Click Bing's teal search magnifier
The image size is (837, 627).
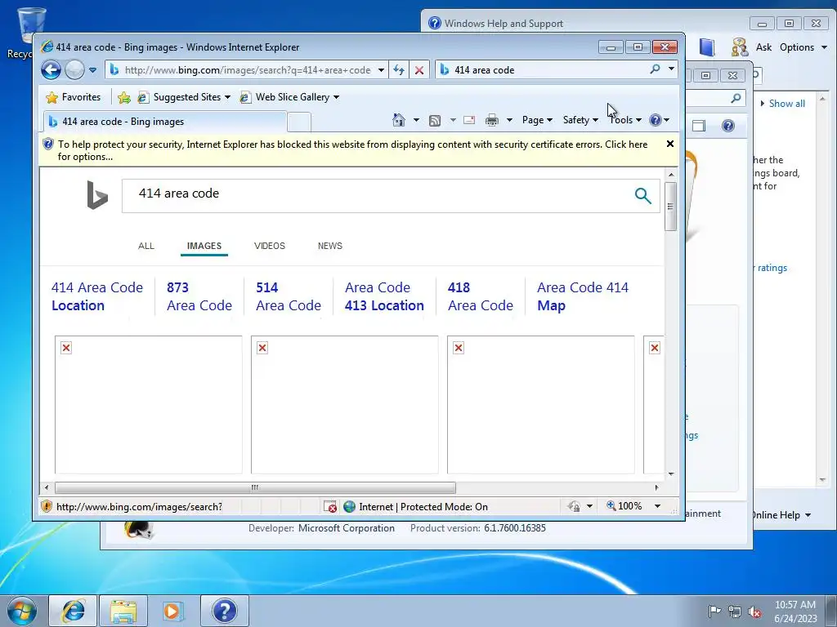tap(642, 196)
